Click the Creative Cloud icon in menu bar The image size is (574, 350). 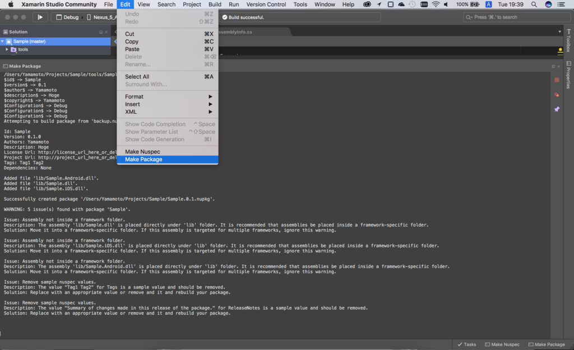coord(367,4)
